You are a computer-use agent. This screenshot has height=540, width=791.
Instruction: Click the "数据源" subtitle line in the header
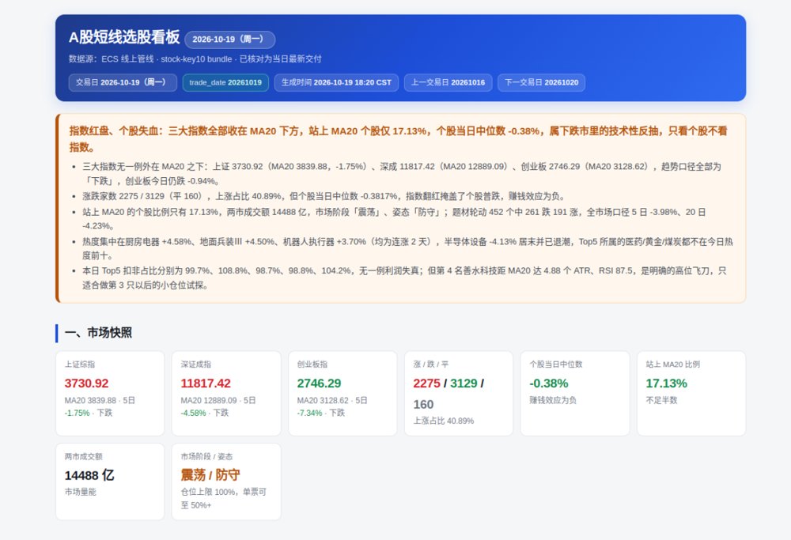(195, 59)
